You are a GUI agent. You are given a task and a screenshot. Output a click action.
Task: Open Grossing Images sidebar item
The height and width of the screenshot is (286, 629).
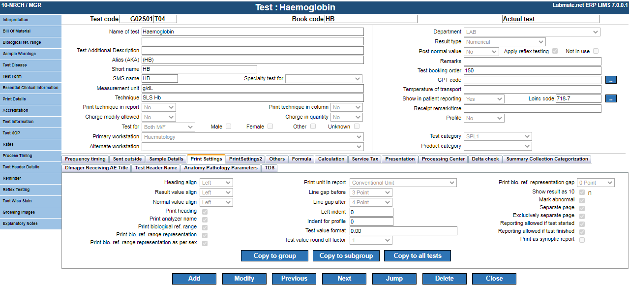coord(30,212)
